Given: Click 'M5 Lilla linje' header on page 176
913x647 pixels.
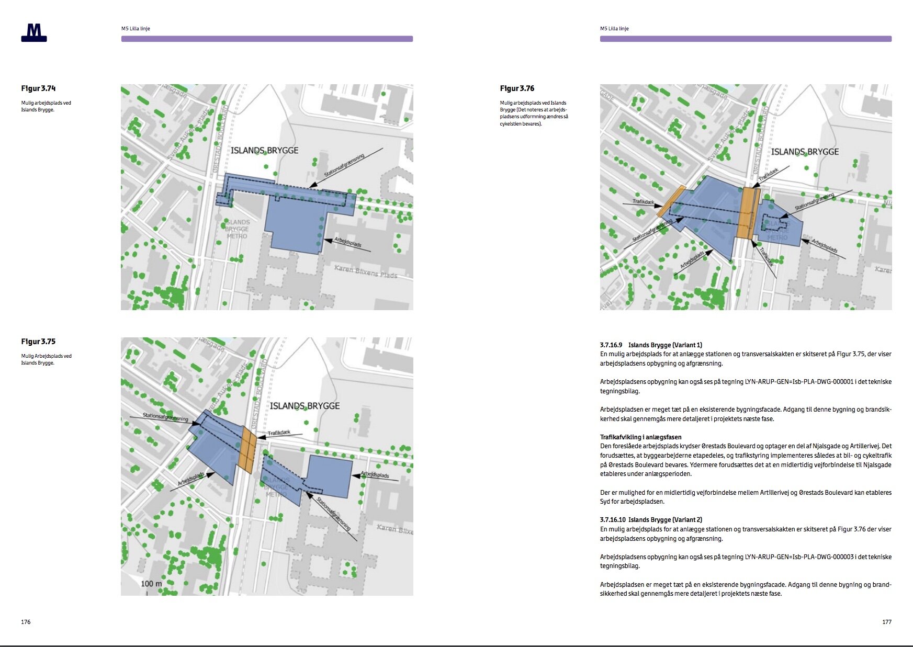Looking at the screenshot, I should click(136, 29).
